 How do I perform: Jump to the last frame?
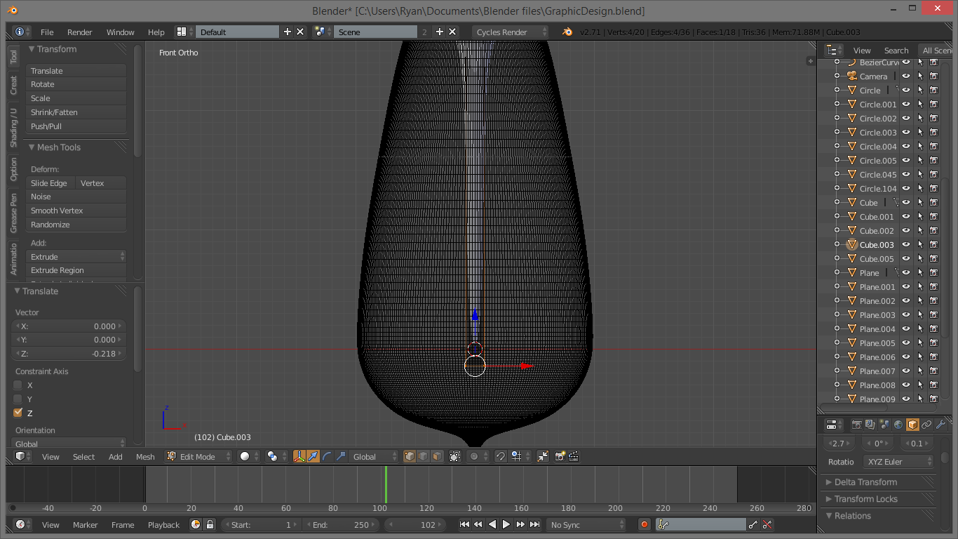[534, 524]
